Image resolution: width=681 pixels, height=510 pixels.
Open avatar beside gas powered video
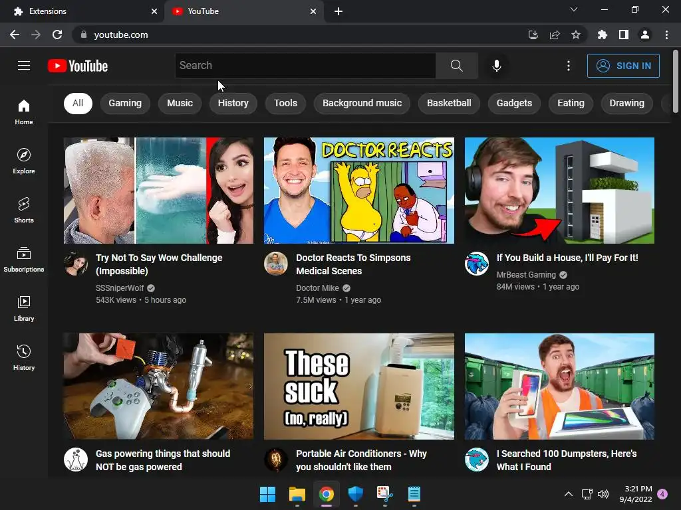(x=76, y=460)
